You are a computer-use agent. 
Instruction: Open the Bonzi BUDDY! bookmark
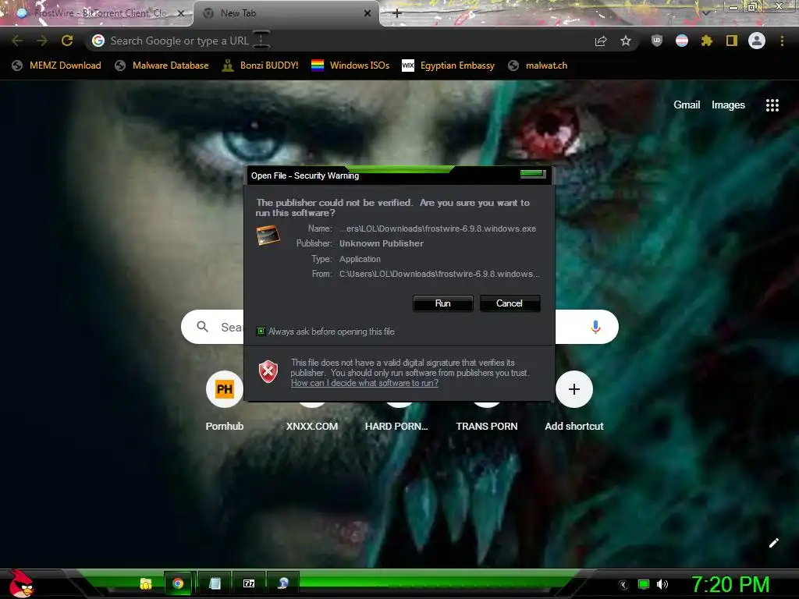click(261, 66)
